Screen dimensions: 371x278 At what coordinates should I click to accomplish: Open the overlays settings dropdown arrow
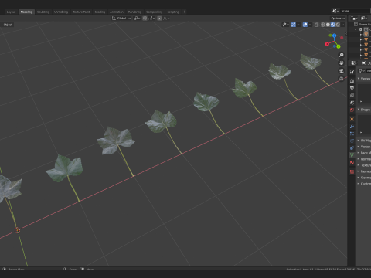(x=310, y=25)
